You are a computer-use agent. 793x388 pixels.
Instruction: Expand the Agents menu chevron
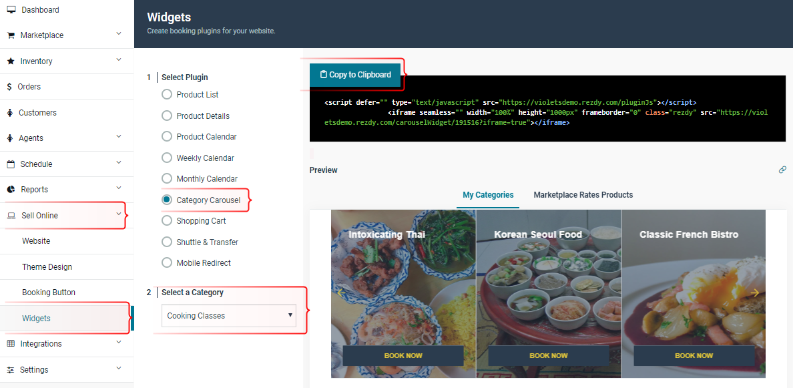pyautogui.click(x=119, y=137)
